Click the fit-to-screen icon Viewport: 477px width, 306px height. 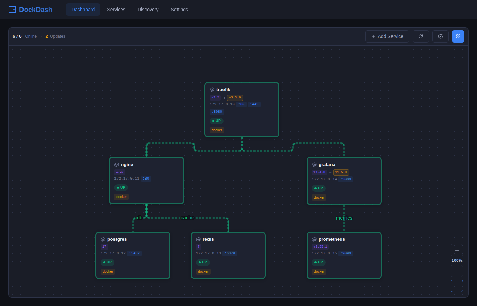[457, 286]
